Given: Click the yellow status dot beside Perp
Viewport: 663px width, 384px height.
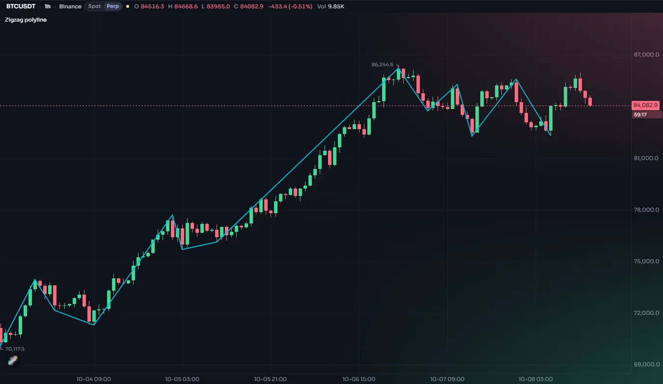Looking at the screenshot, I should pyautogui.click(x=128, y=6).
